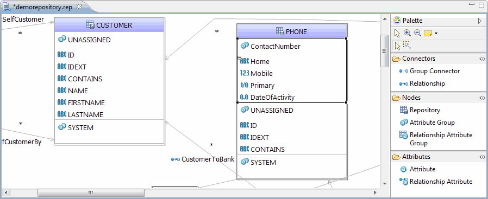Pick the Relationship Attribute Group tool
Image resolution: width=488 pixels, height=199 pixels.
(x=436, y=139)
